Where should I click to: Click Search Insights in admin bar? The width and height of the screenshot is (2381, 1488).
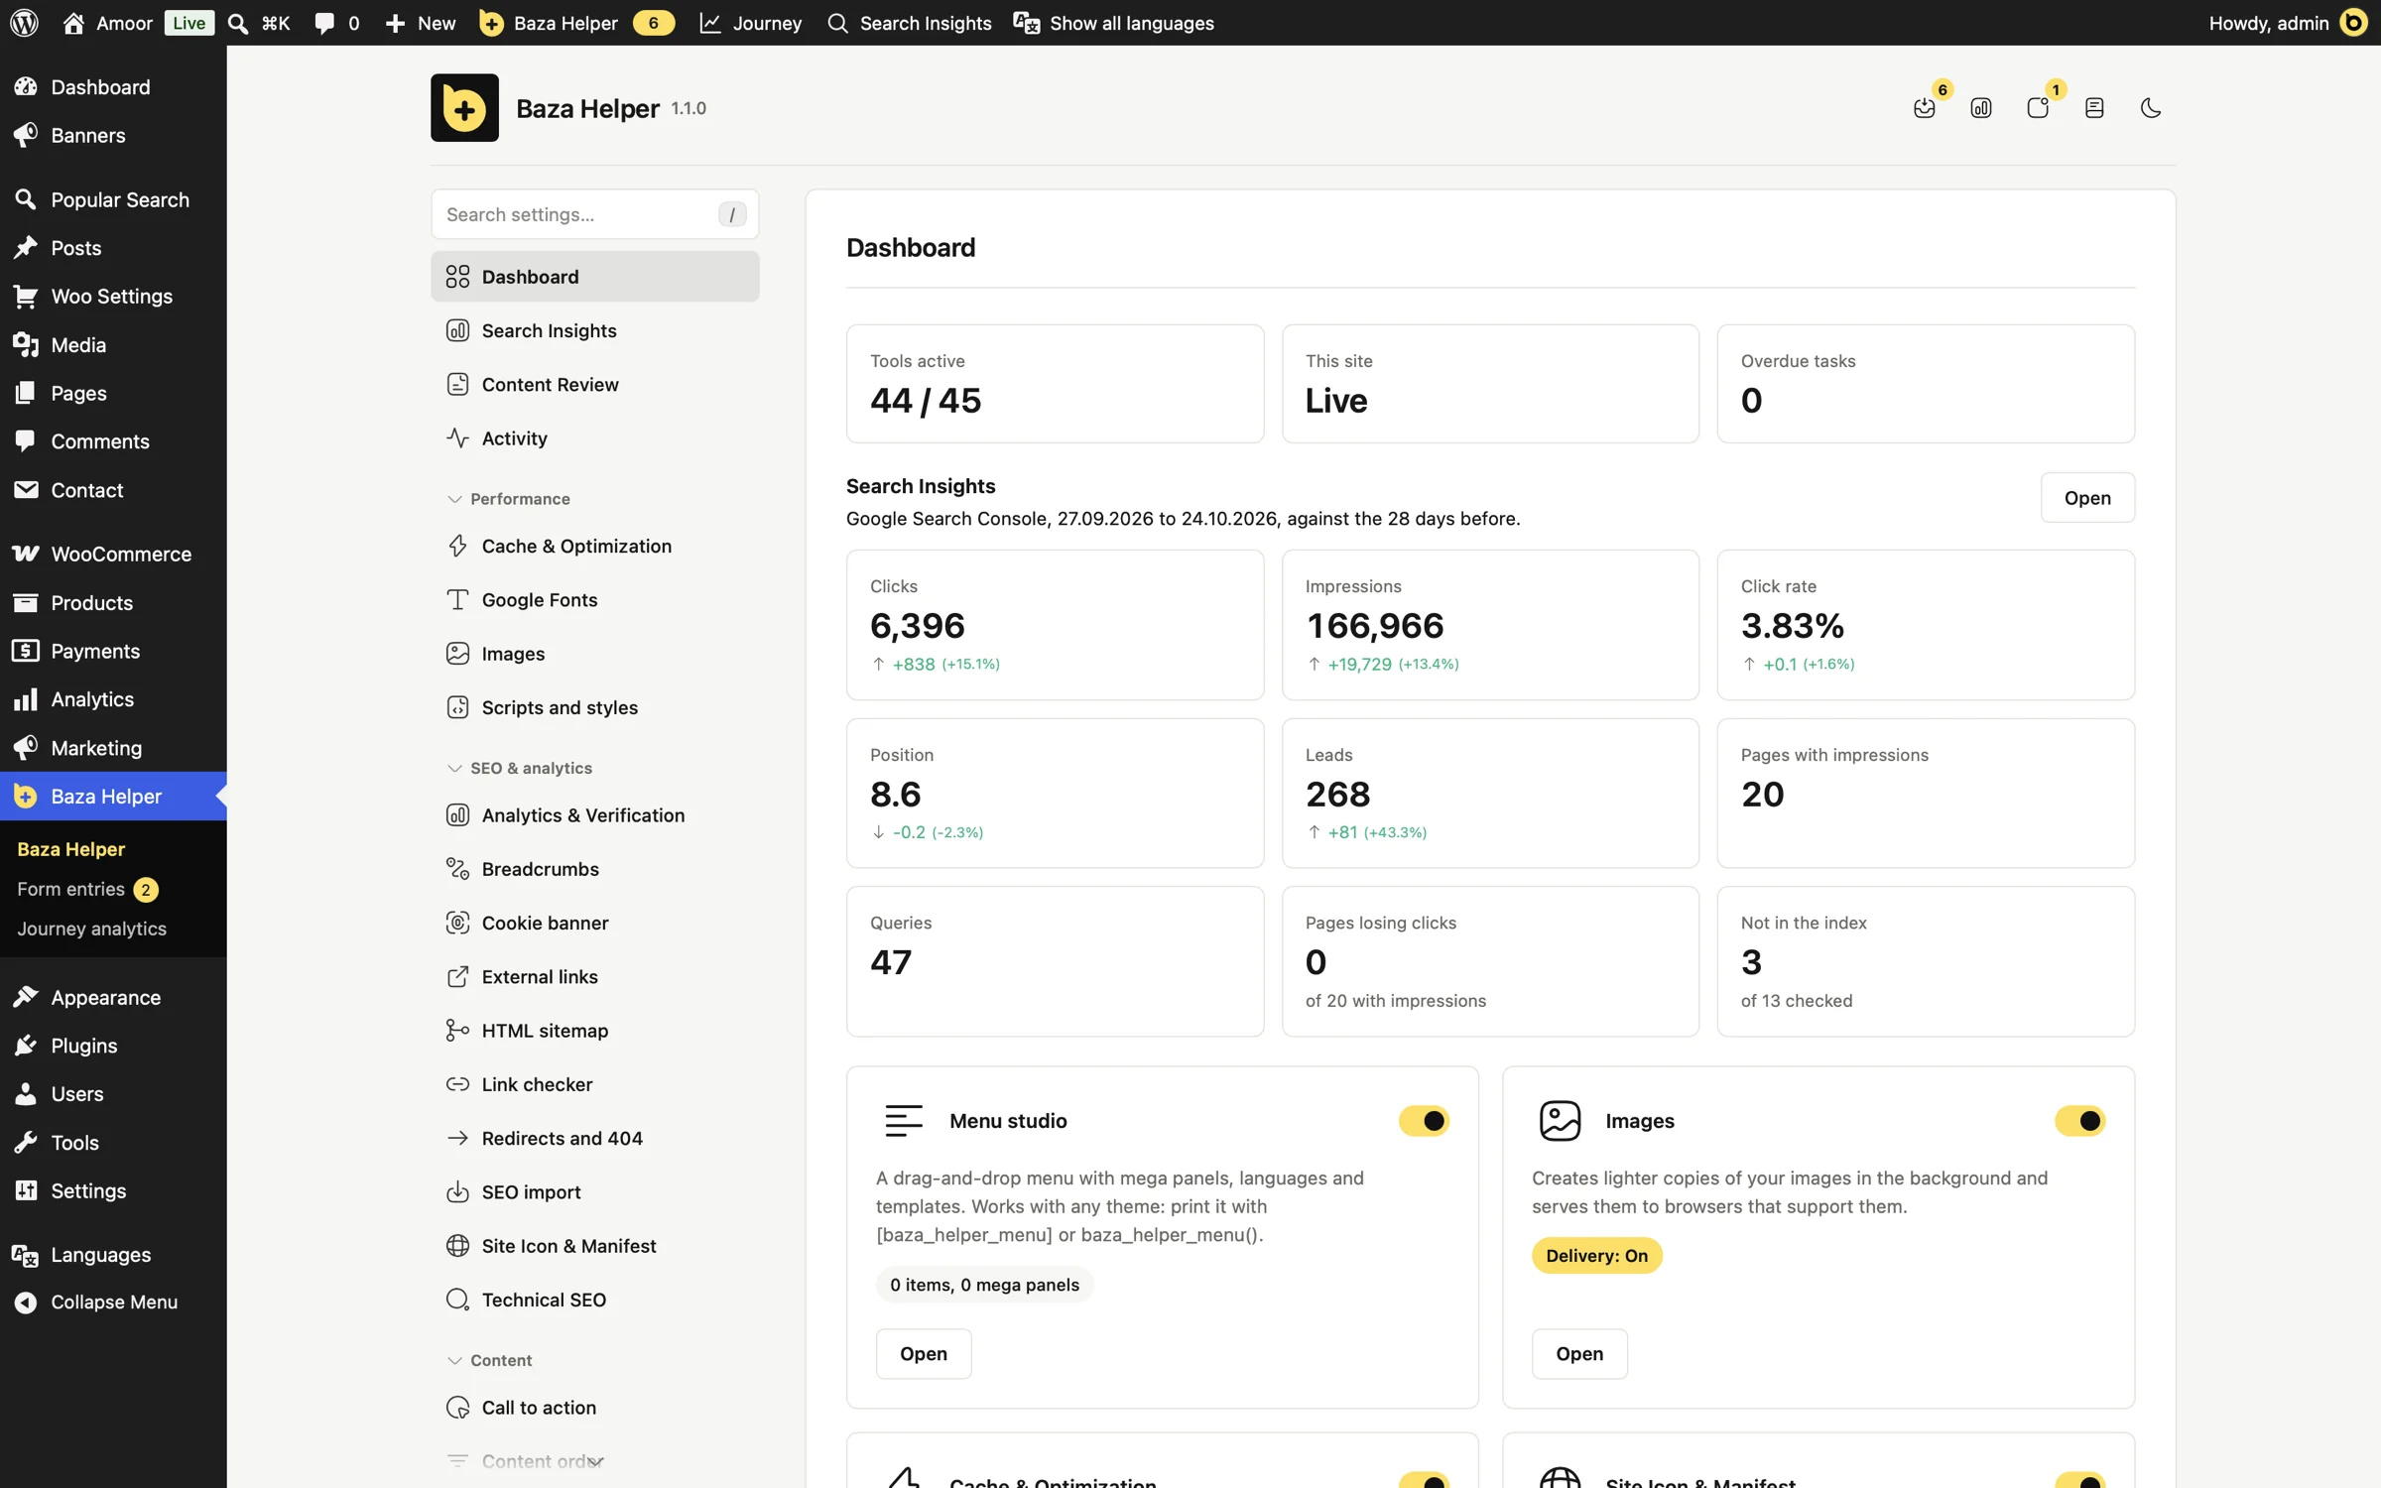[x=909, y=23]
